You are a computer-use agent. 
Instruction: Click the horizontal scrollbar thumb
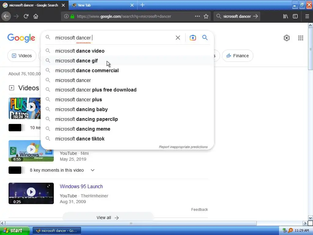coord(131,223)
